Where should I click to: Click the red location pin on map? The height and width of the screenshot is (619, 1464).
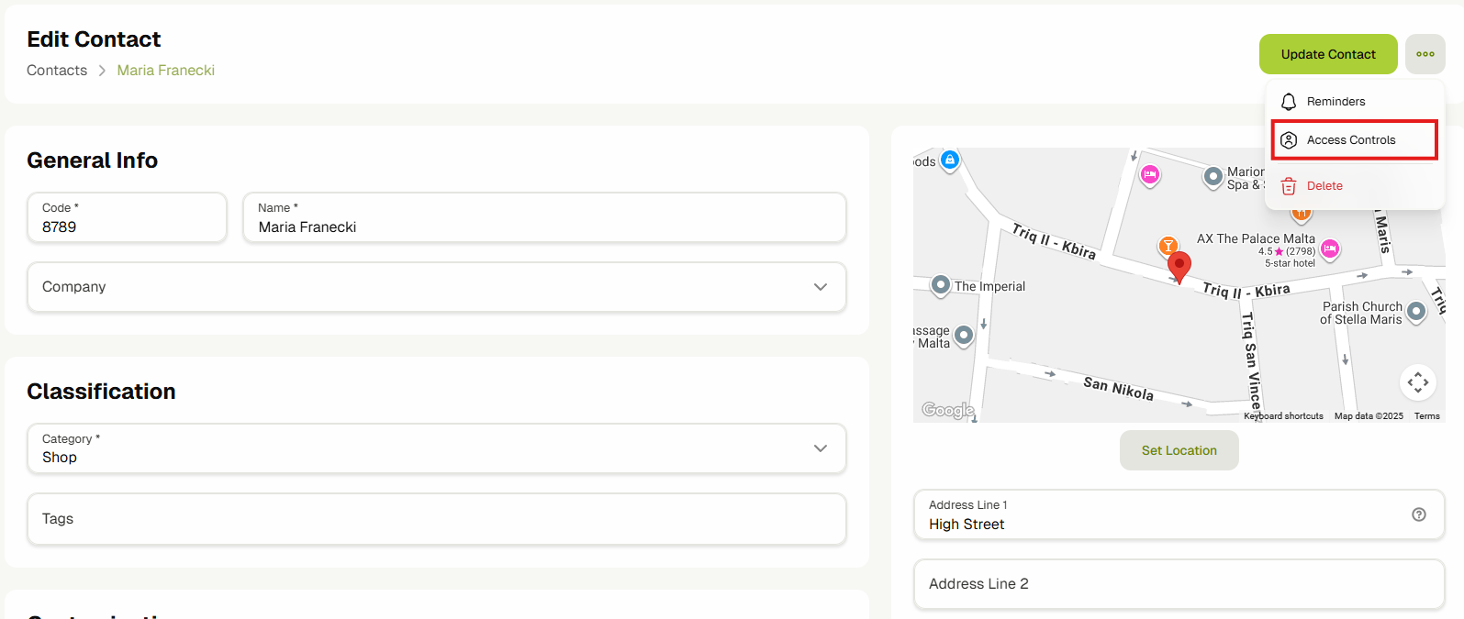[1179, 266]
